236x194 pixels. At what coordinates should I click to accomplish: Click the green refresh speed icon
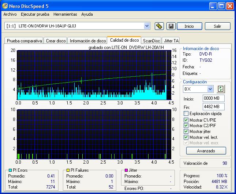click(220, 89)
